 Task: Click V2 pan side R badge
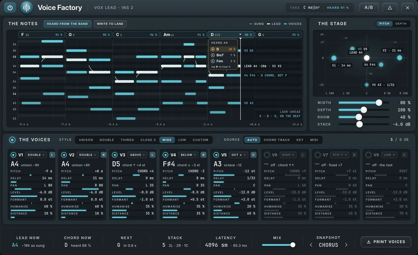pyautogui.click(x=103, y=155)
